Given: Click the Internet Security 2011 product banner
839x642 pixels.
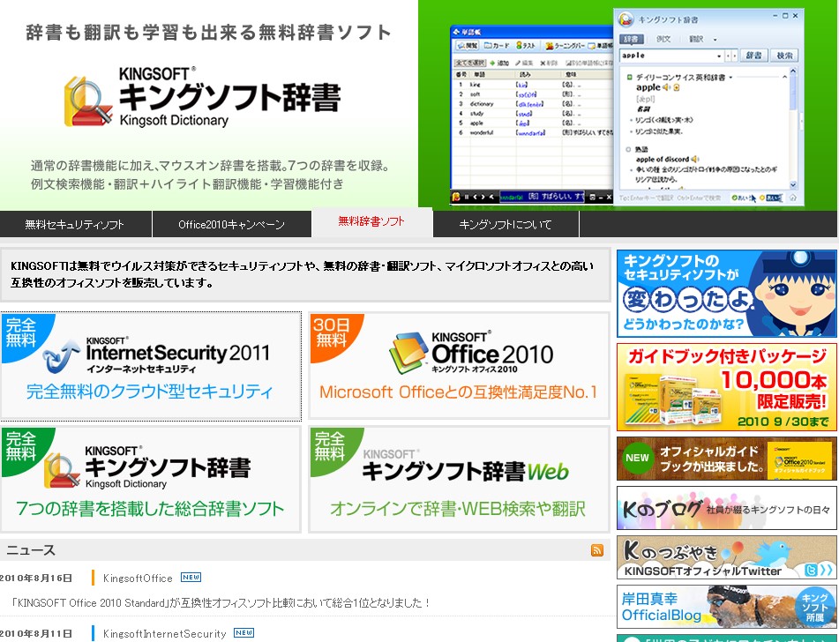Looking at the screenshot, I should (151, 366).
